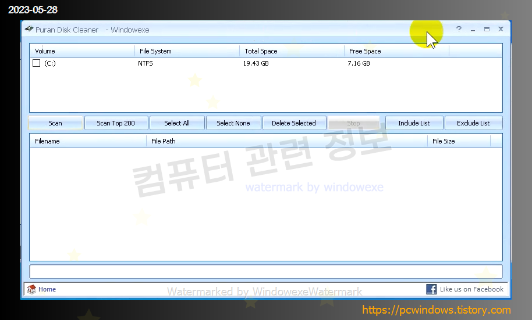Select the (C:) volume label
532x320 pixels.
[50, 63]
